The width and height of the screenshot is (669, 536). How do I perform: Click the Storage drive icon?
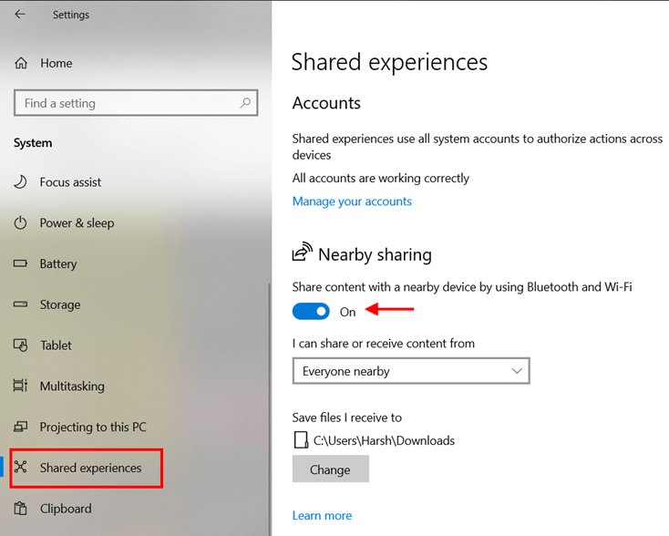[x=21, y=304]
